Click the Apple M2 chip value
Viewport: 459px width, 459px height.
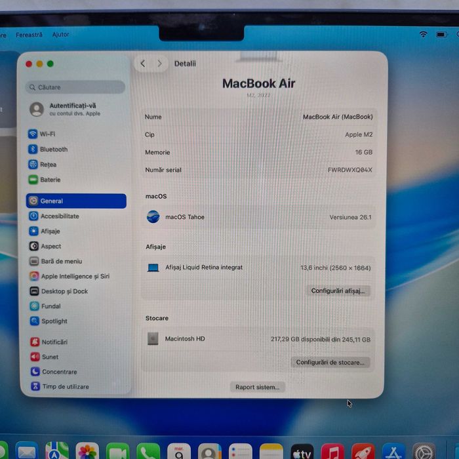point(359,134)
